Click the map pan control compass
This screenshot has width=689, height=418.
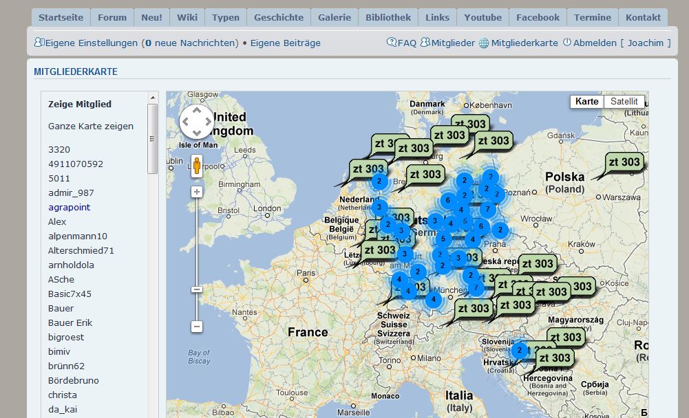[x=197, y=122]
